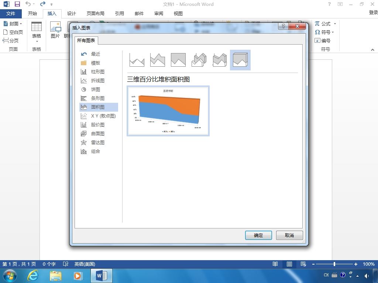Insert a 分页 page break
Screen dimensions: 378x283
(11, 41)
